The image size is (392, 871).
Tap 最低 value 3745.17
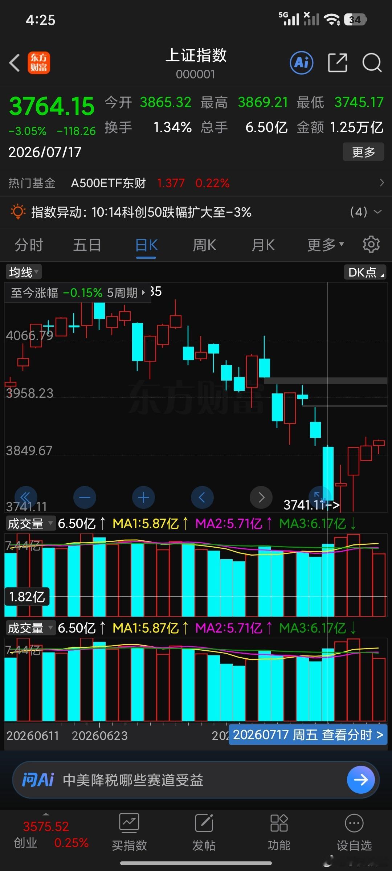[359, 102]
